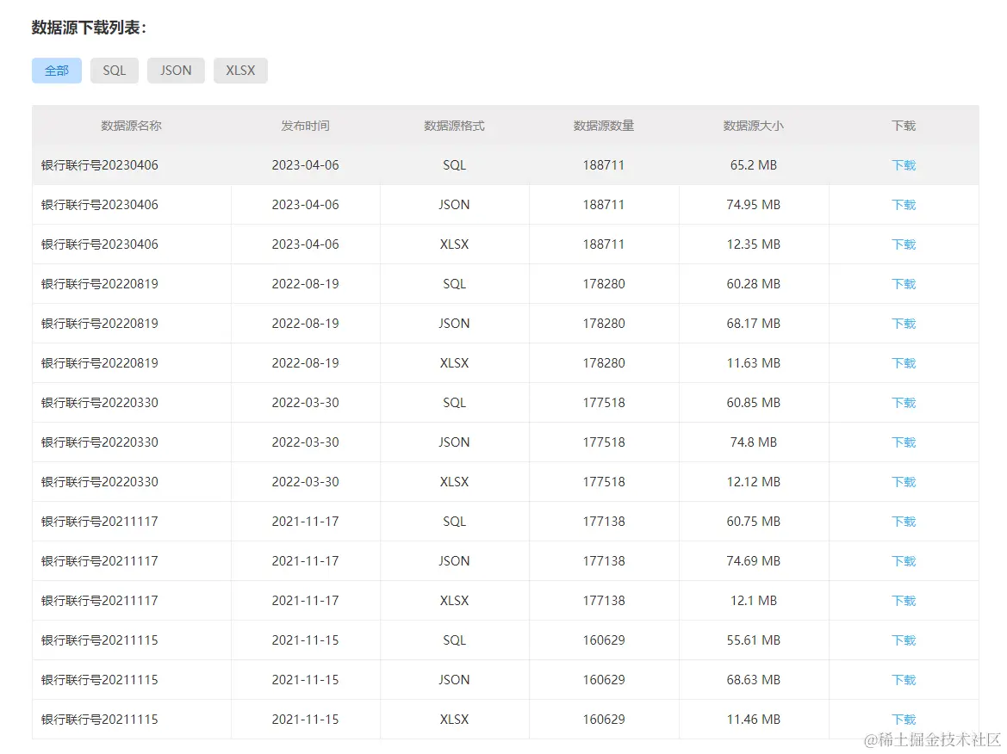Select the 全部 filter tab
The image size is (1007, 754).
[57, 71]
